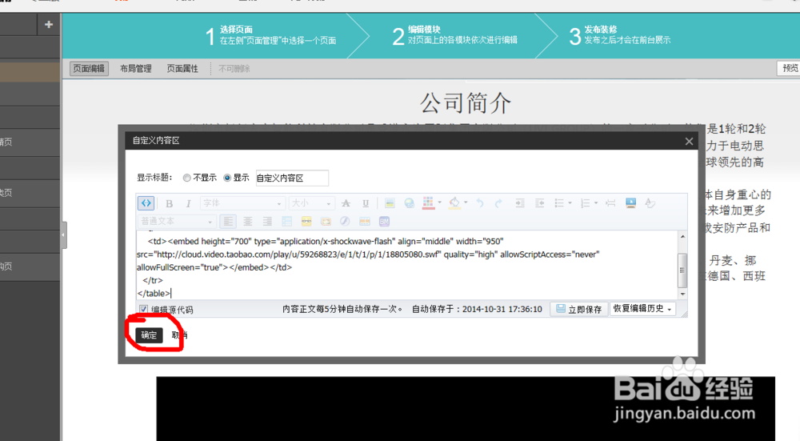Collapse left sidebar handle arrow

tap(64, 235)
